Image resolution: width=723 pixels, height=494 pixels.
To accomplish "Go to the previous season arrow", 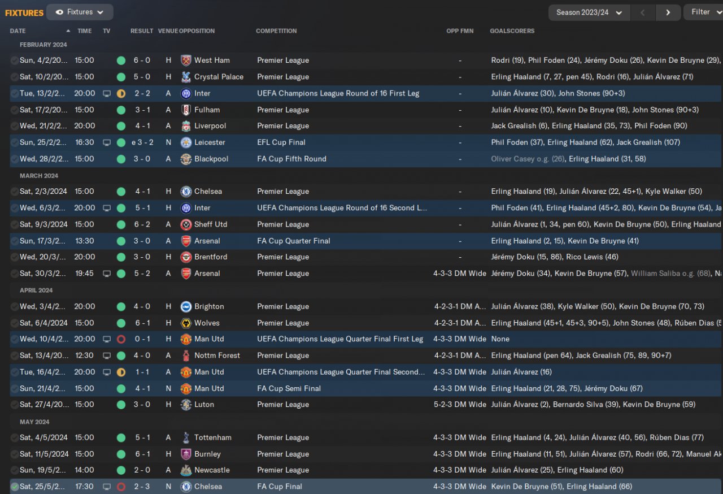I will coord(643,12).
